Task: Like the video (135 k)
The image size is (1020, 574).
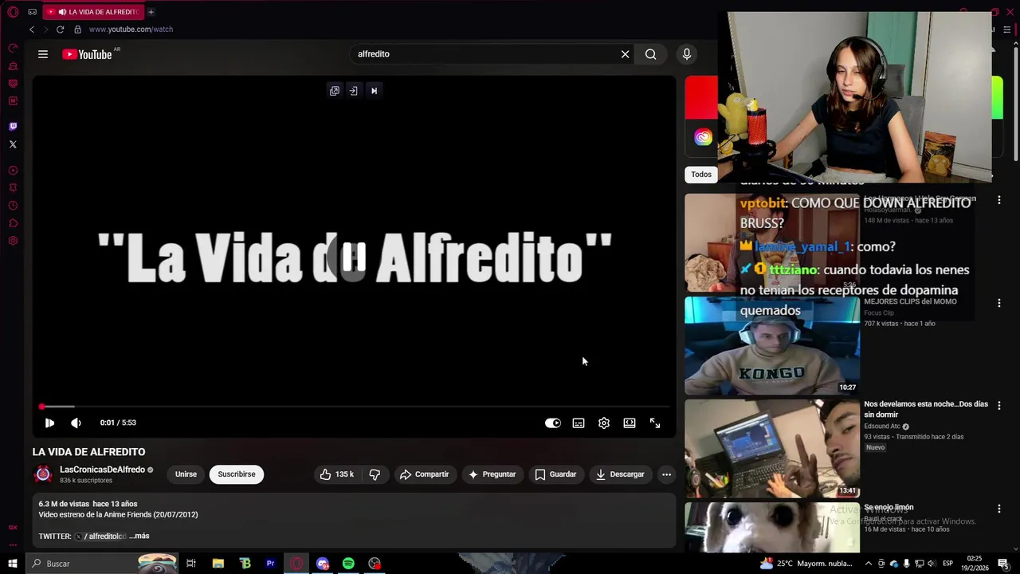Action: pyautogui.click(x=337, y=474)
